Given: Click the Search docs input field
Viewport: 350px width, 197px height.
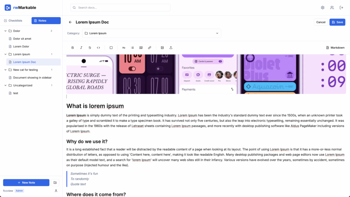Looking at the screenshot, I should tap(120, 7).
